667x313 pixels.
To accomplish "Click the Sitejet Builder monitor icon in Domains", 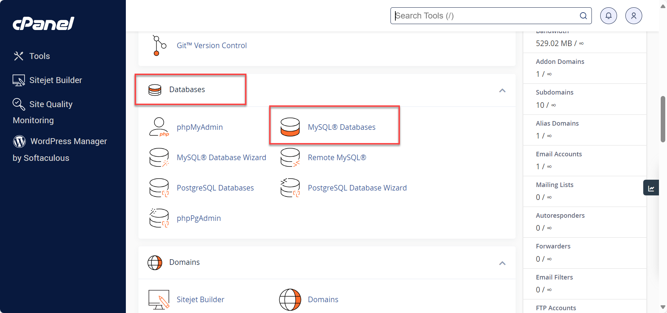I will [159, 299].
